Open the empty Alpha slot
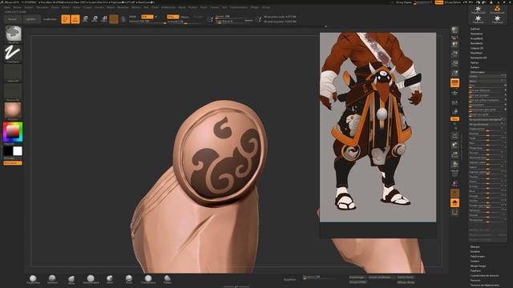 pos(13,73)
